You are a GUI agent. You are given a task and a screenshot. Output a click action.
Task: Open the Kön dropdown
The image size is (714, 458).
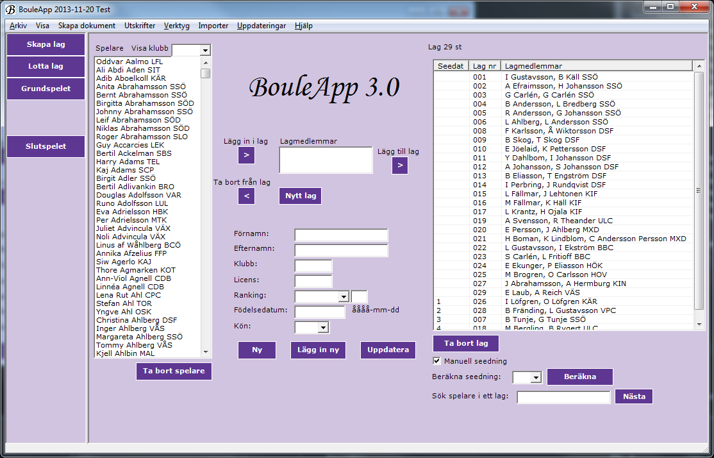click(323, 327)
